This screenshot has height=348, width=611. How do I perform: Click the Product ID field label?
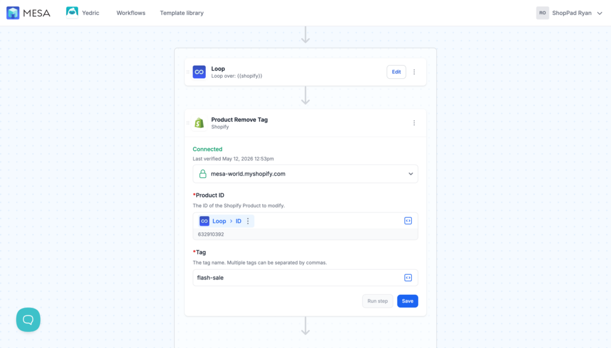(208, 195)
